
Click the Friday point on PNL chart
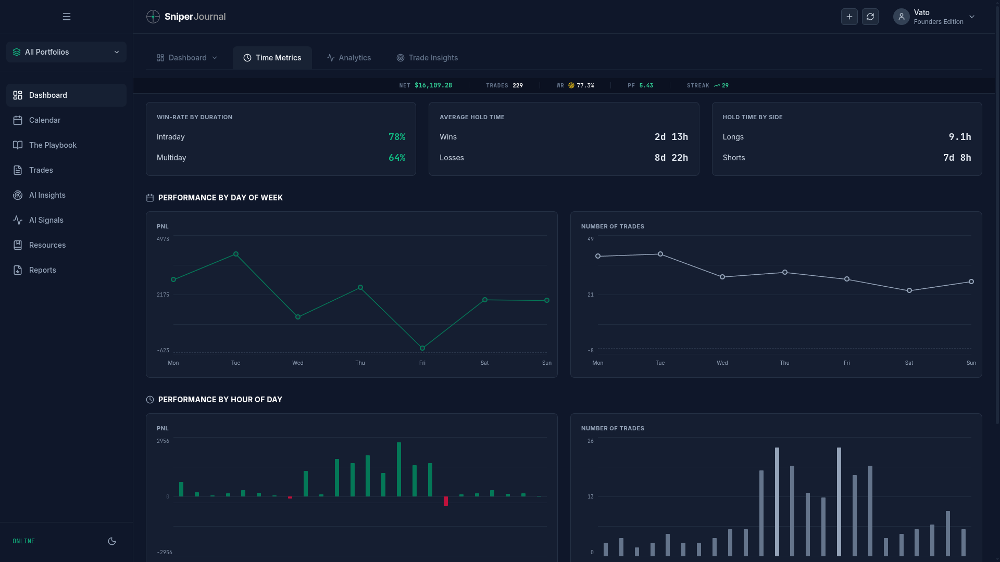point(422,348)
